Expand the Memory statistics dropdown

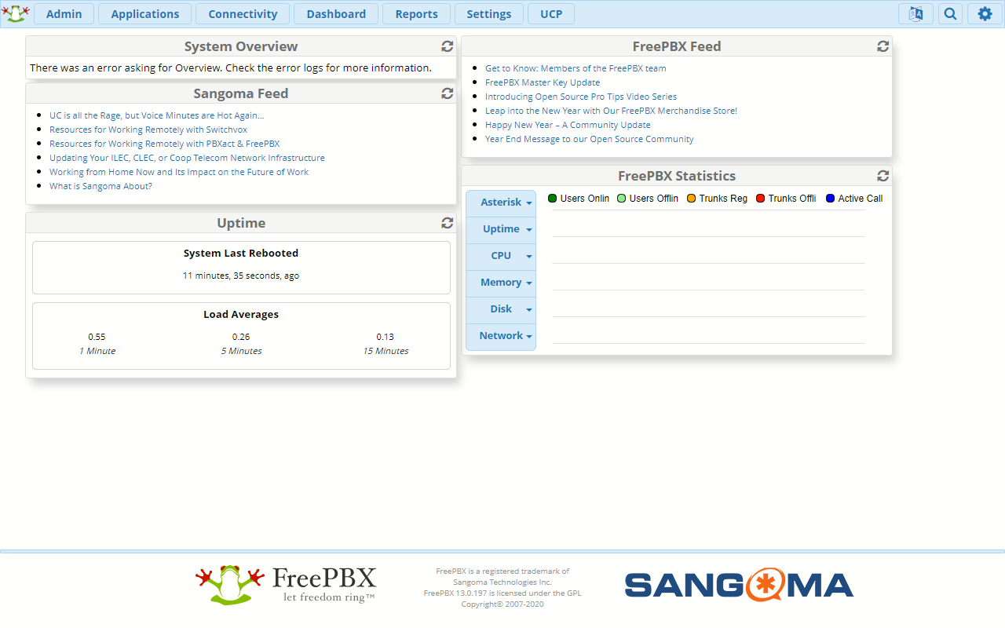pos(501,283)
